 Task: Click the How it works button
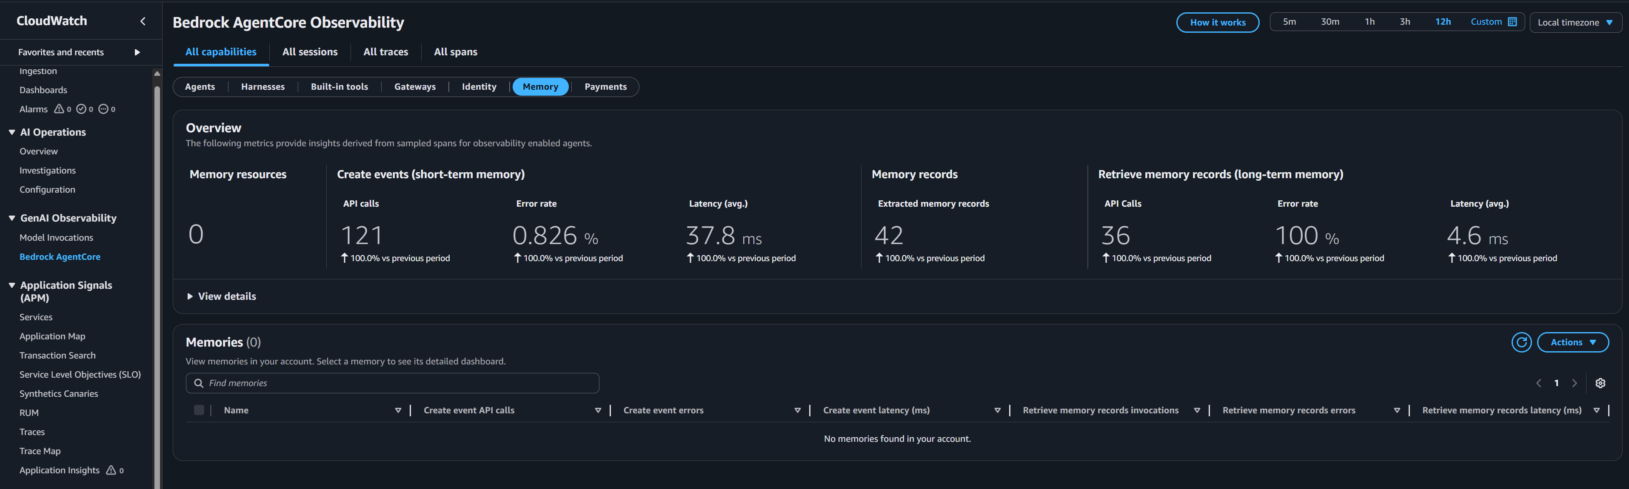tap(1217, 22)
